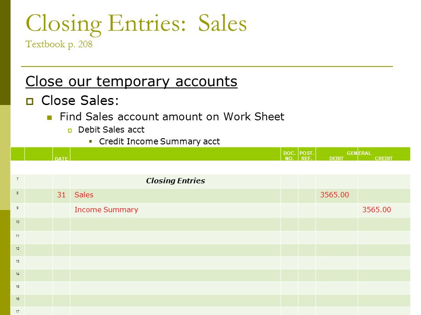Select the 'Credit Income Summary acct' text line
This screenshot has height=315, width=421.
(160, 141)
